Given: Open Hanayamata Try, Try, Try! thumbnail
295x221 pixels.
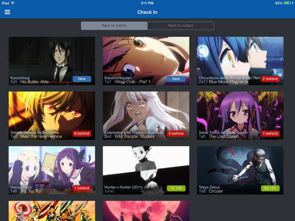Looking at the screenshot, I should (x=52, y=170).
